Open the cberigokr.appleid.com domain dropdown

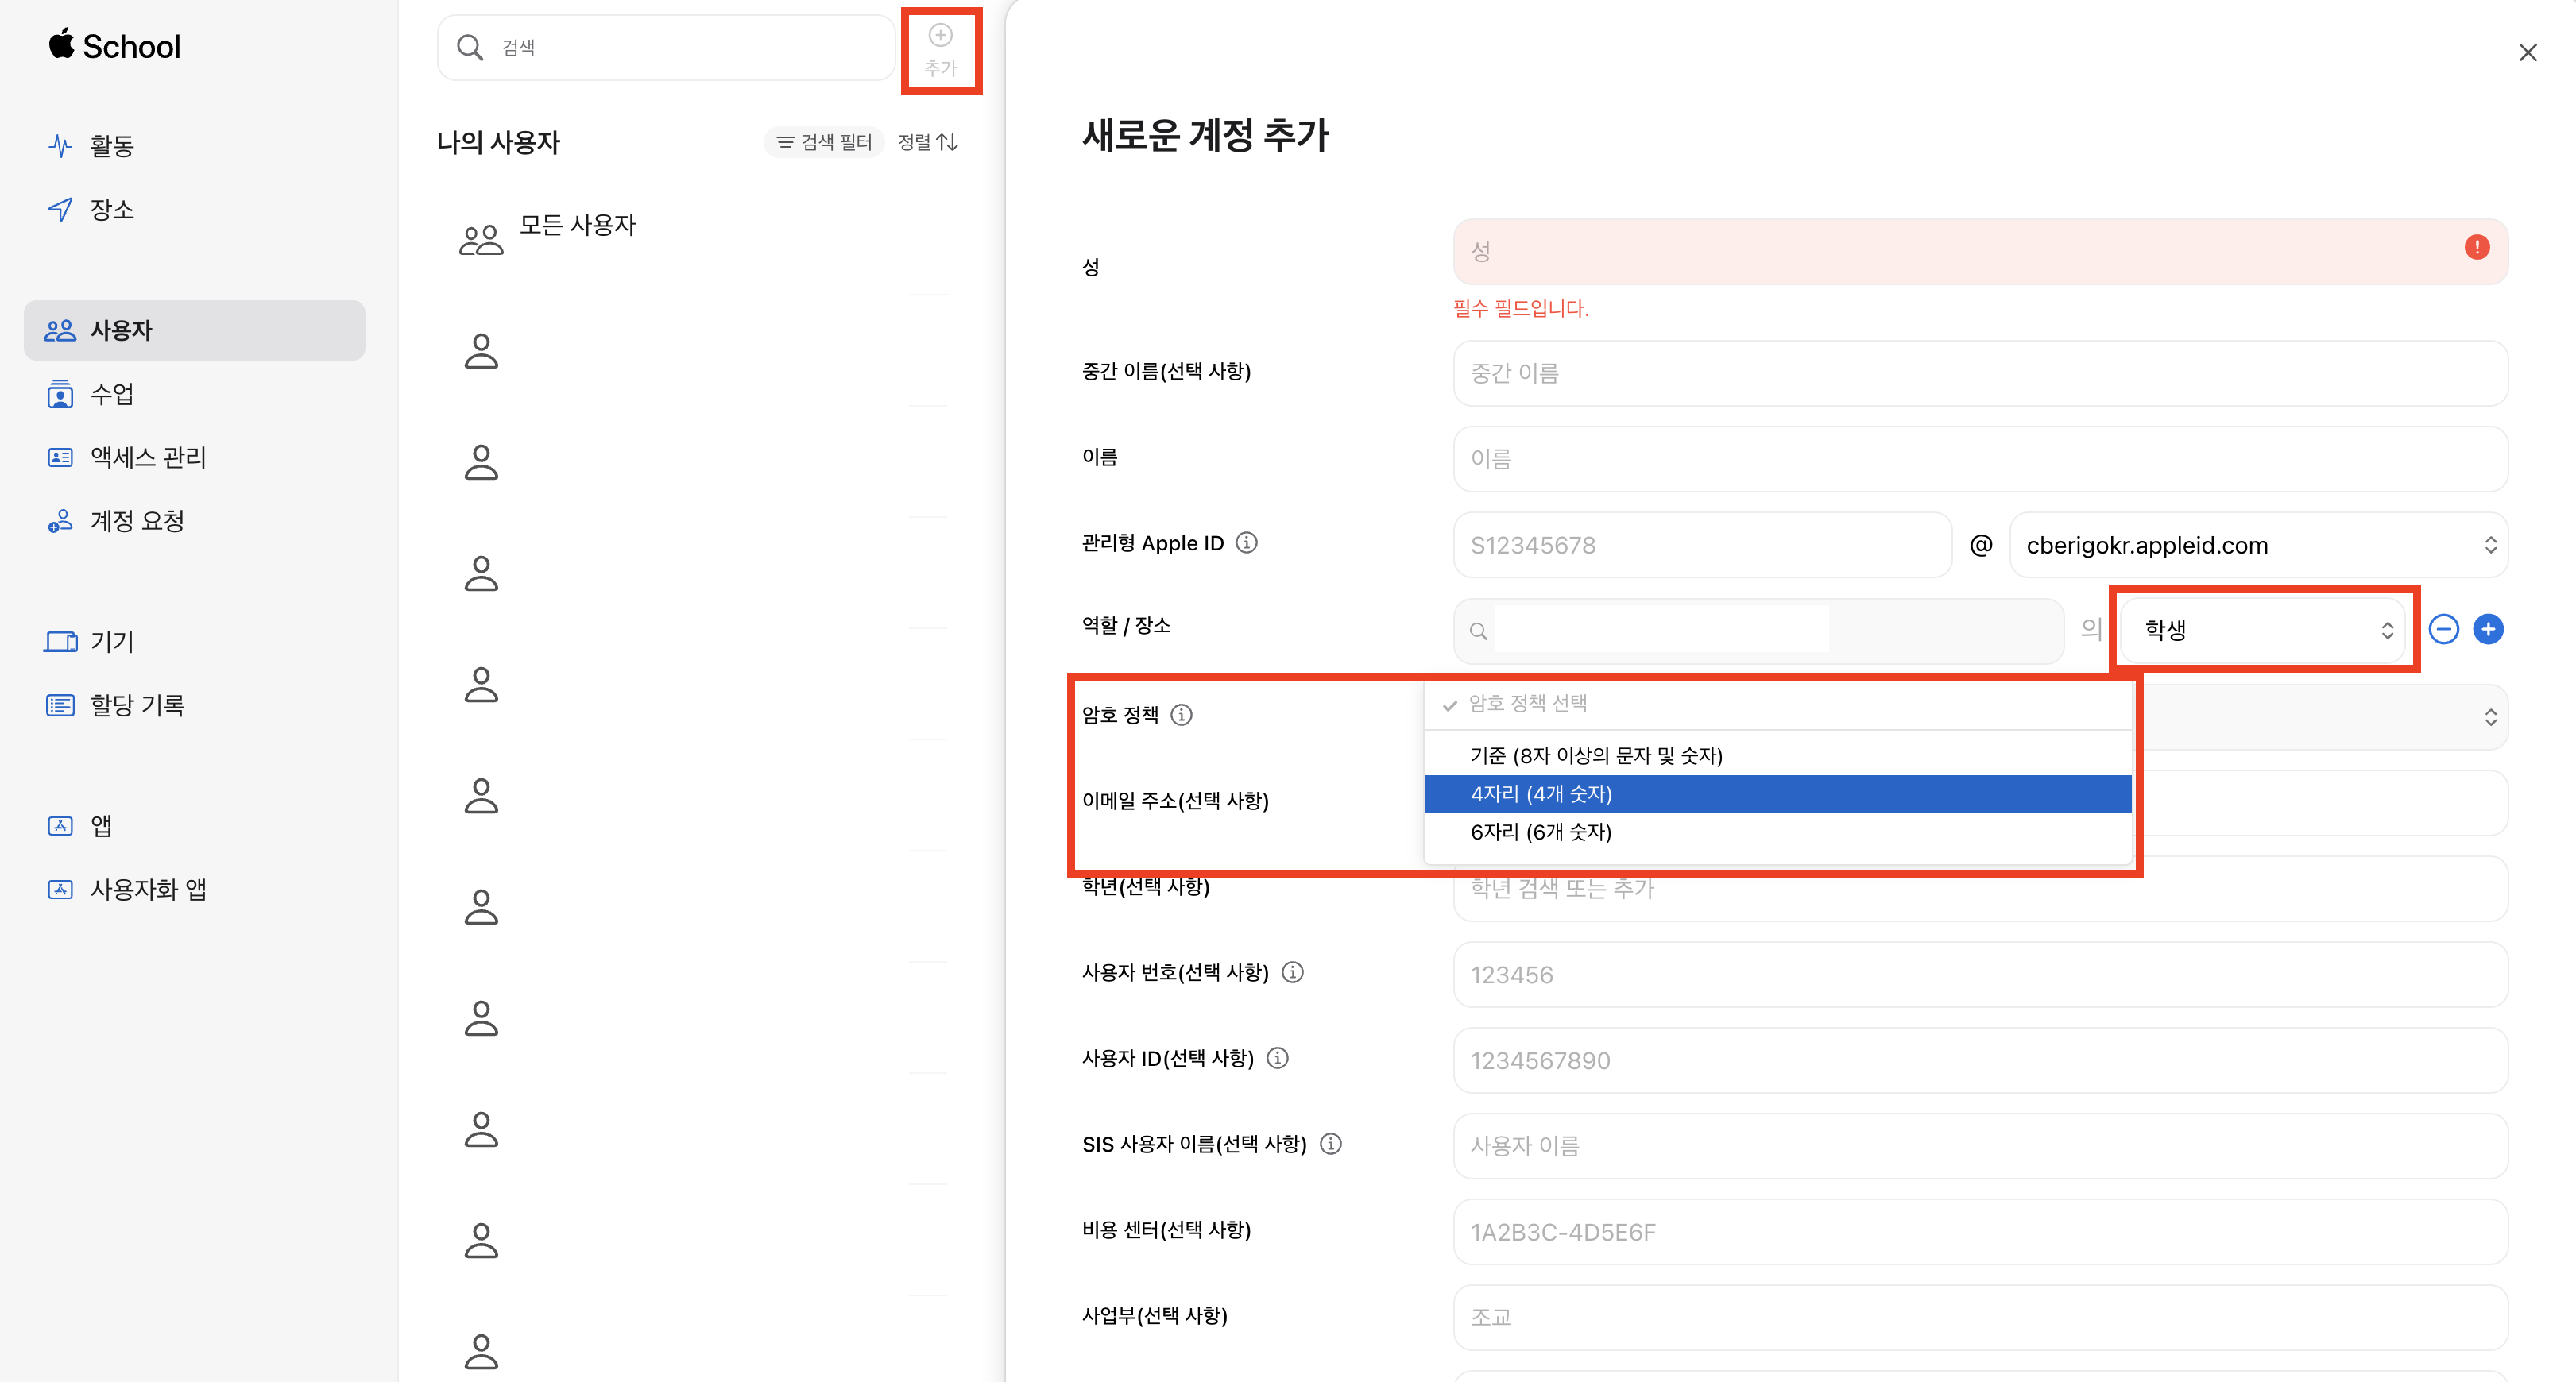coord(2257,545)
